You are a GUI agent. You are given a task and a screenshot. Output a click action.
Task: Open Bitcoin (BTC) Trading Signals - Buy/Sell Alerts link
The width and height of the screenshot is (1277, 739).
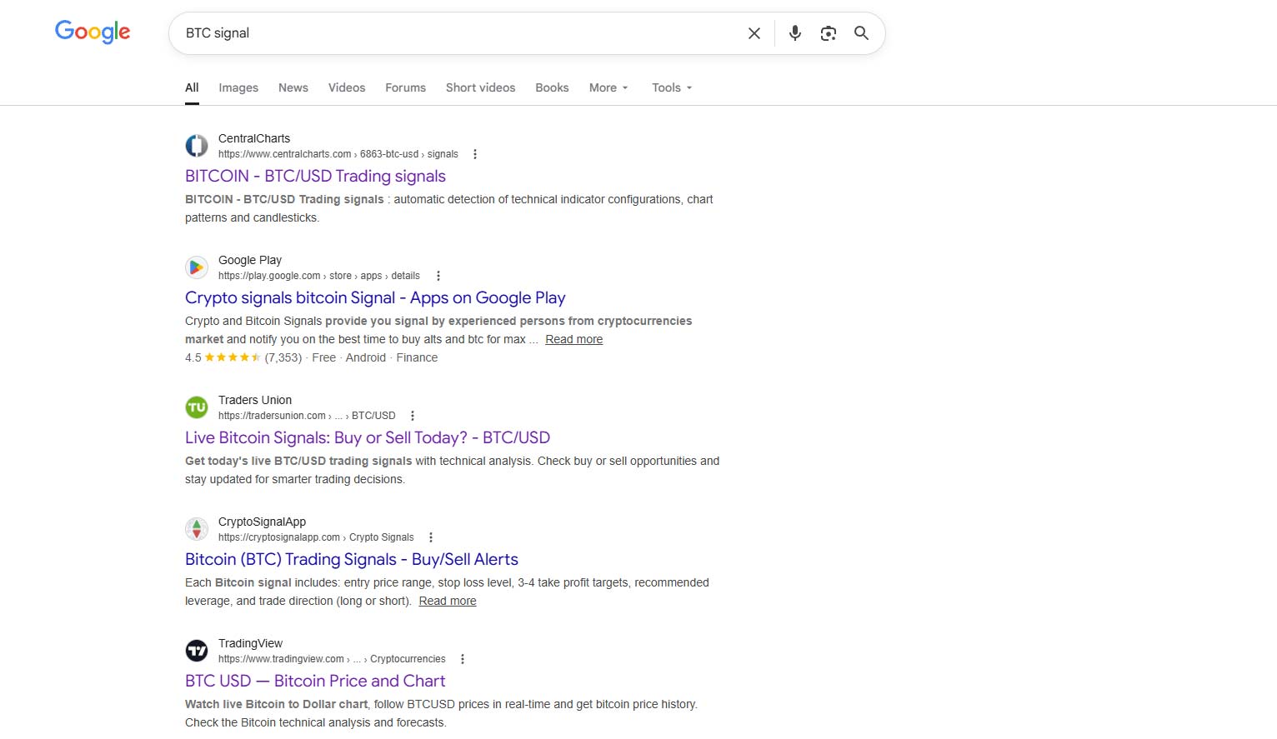[352, 559]
